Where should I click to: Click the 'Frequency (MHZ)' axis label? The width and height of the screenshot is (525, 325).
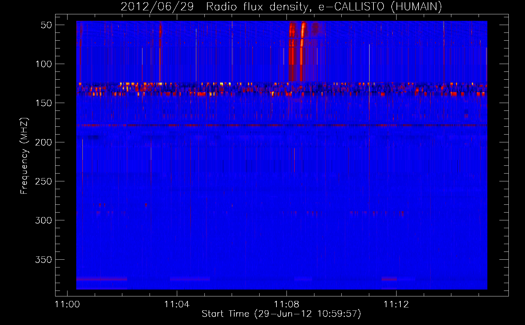point(24,156)
